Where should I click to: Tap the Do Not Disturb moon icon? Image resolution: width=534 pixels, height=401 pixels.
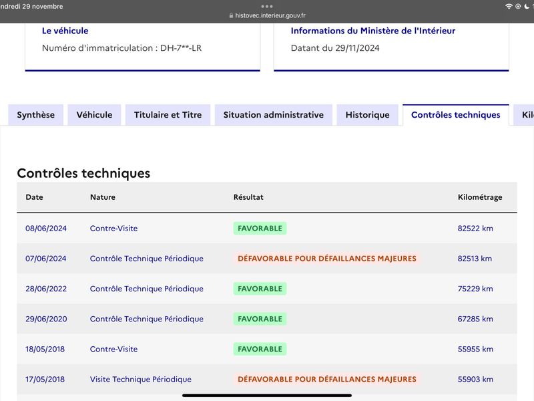[x=527, y=6]
